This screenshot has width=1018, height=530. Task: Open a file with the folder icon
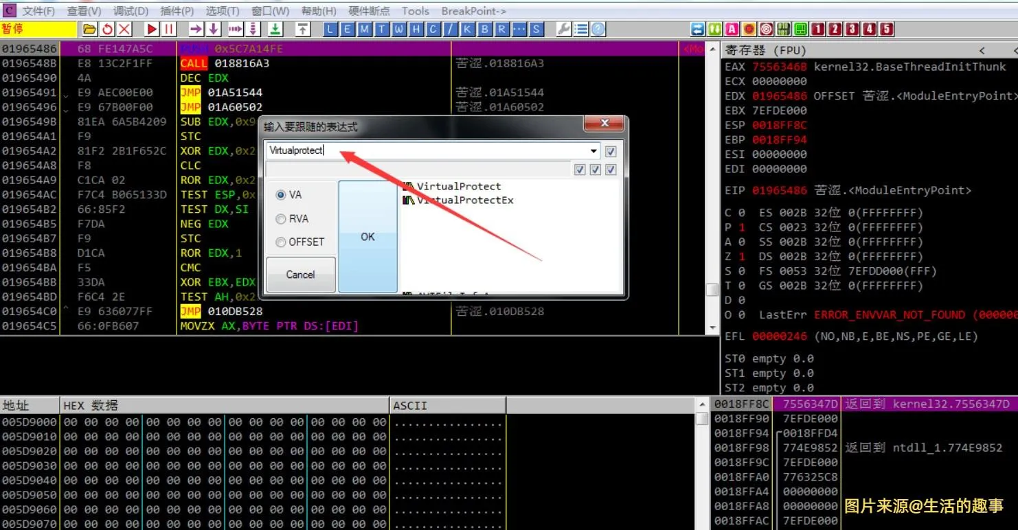89,29
